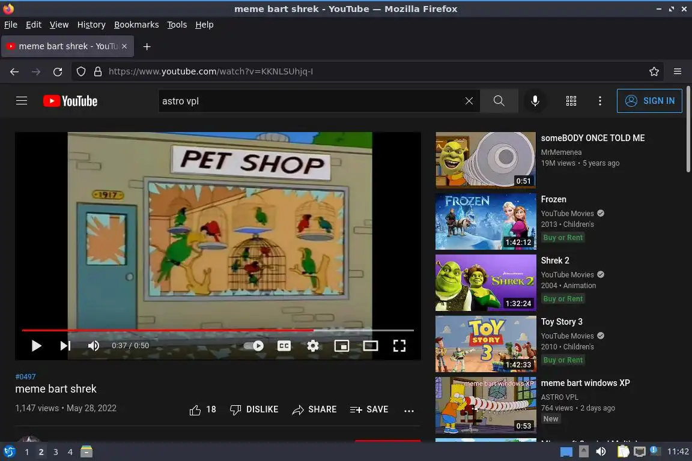
Task: Open Firefox application hamburger menu
Action: pyautogui.click(x=678, y=71)
